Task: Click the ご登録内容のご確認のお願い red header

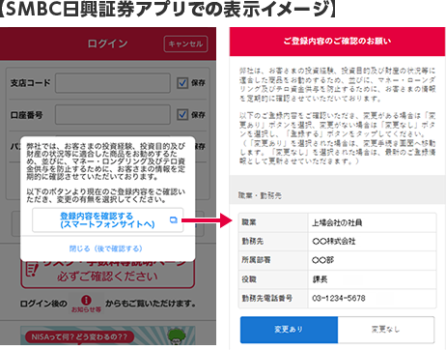Action: coord(337,42)
